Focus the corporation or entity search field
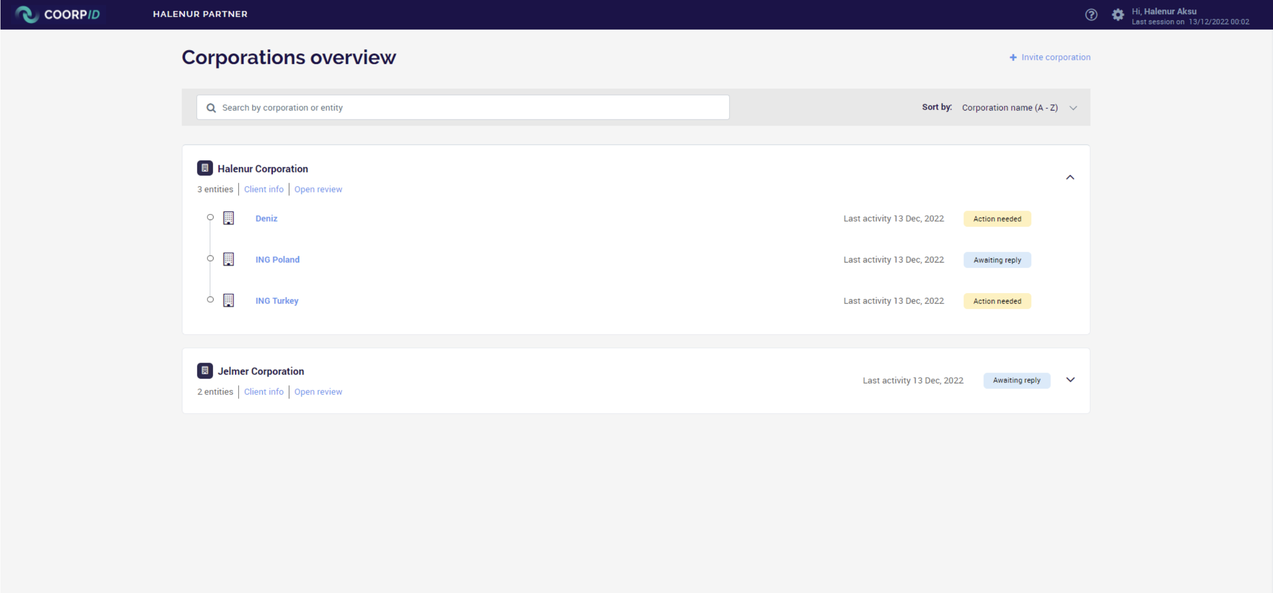This screenshot has width=1273, height=593. point(463,108)
